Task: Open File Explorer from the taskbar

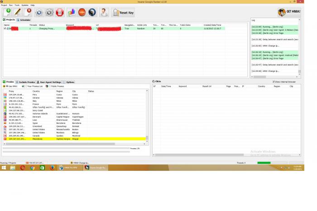Action: pyautogui.click(x=13, y=168)
